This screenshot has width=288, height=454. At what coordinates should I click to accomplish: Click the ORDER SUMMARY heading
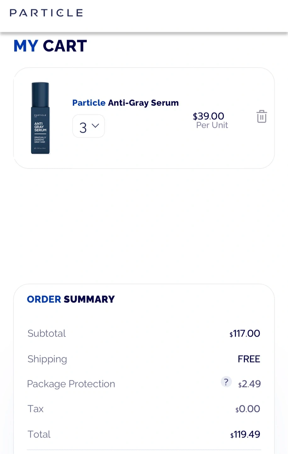[x=71, y=299]
